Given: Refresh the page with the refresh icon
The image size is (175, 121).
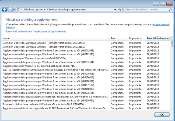Looking at the screenshot, I should 120,10.
